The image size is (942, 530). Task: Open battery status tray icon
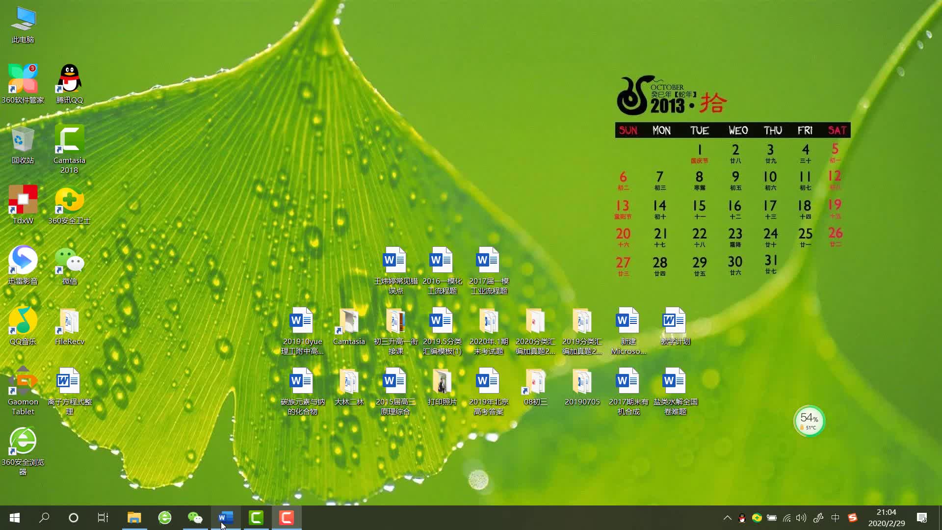(x=772, y=518)
